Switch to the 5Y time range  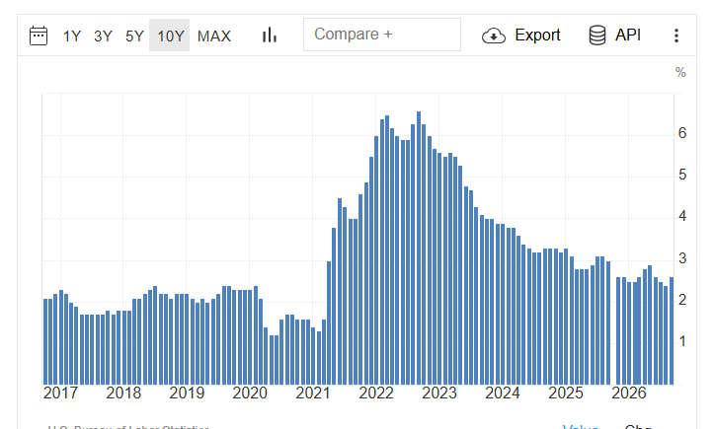click(x=134, y=36)
